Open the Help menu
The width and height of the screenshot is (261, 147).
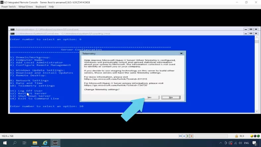tap(51, 7)
